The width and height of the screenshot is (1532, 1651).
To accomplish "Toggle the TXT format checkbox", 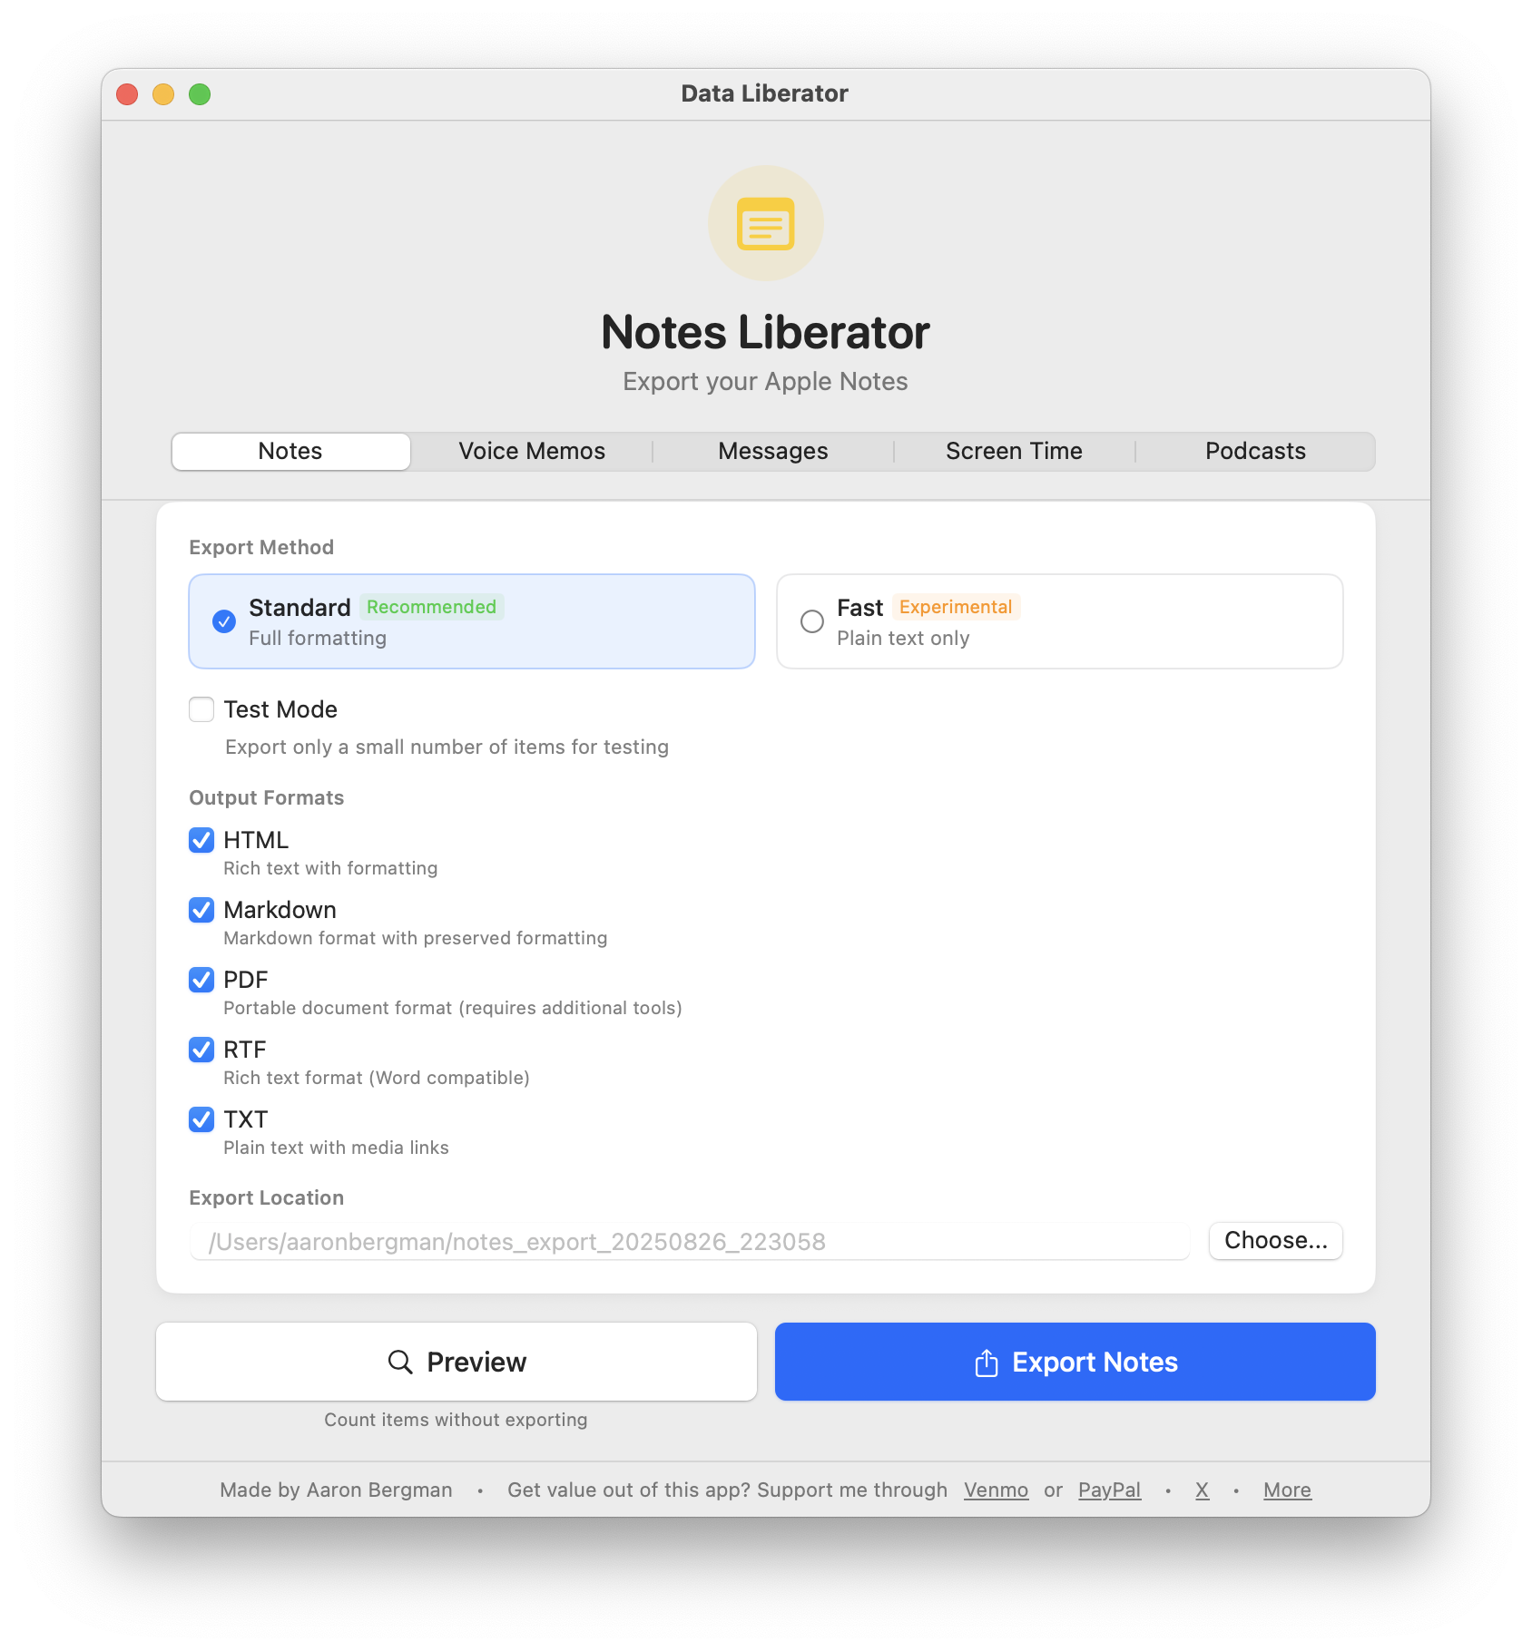I will pyautogui.click(x=201, y=1119).
